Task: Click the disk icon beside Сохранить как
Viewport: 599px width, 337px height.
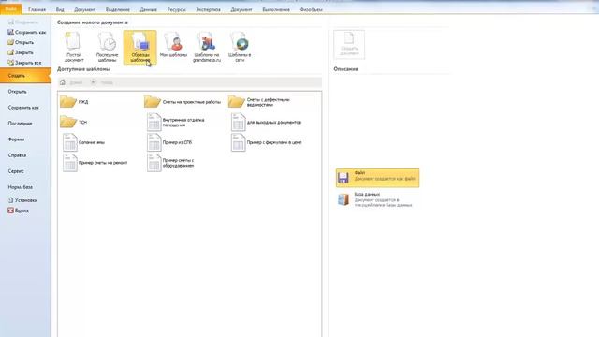Action: (10, 32)
